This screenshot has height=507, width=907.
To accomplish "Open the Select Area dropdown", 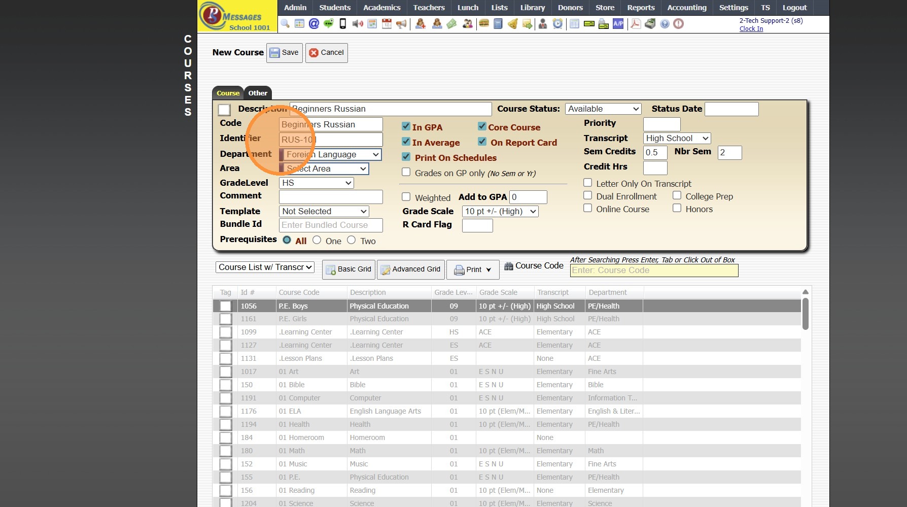I will click(324, 168).
